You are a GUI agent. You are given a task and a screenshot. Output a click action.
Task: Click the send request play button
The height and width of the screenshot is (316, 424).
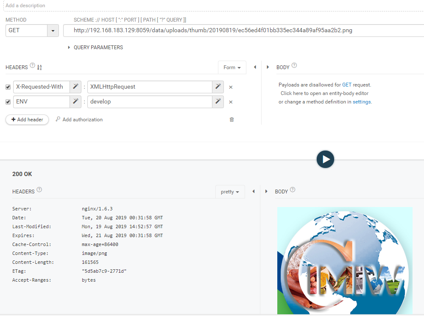(325, 159)
